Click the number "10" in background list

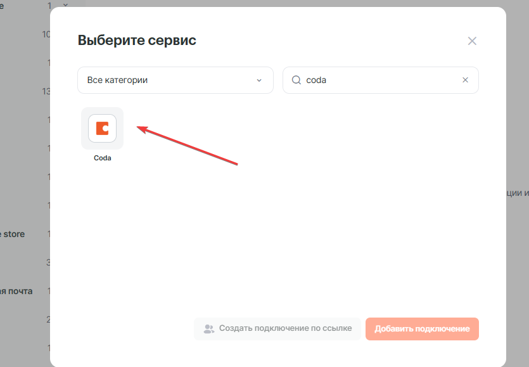pos(46,34)
